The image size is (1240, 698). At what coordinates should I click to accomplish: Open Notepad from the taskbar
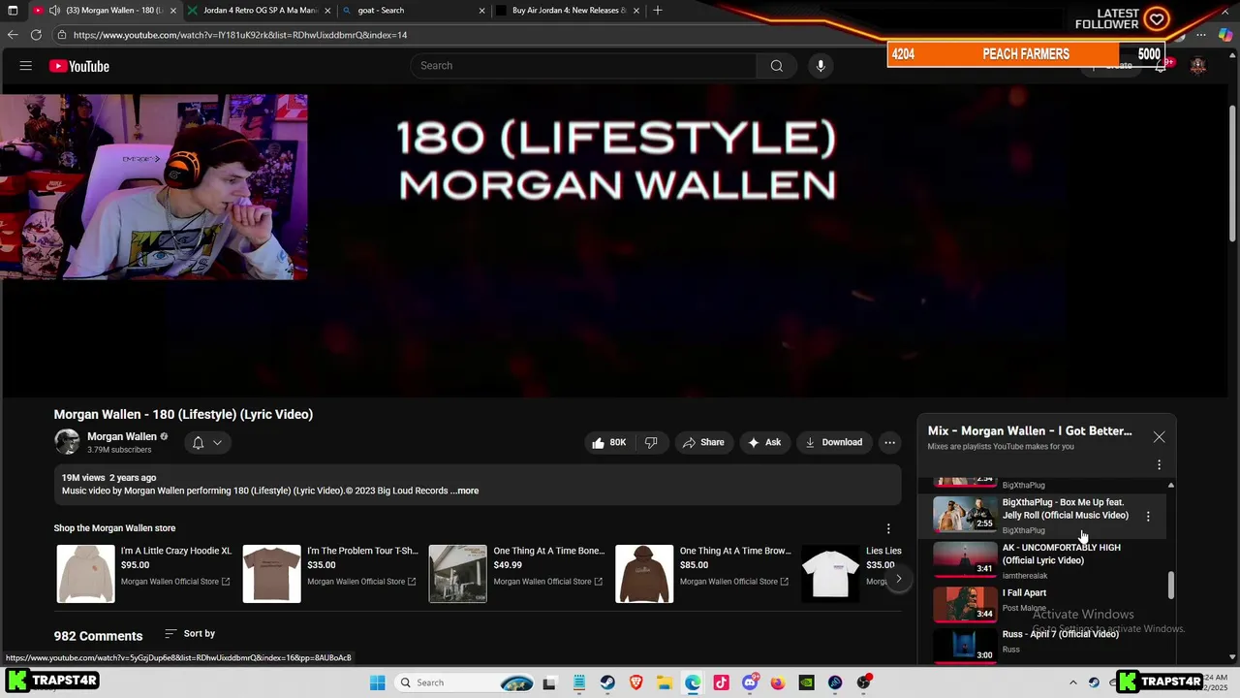(579, 682)
